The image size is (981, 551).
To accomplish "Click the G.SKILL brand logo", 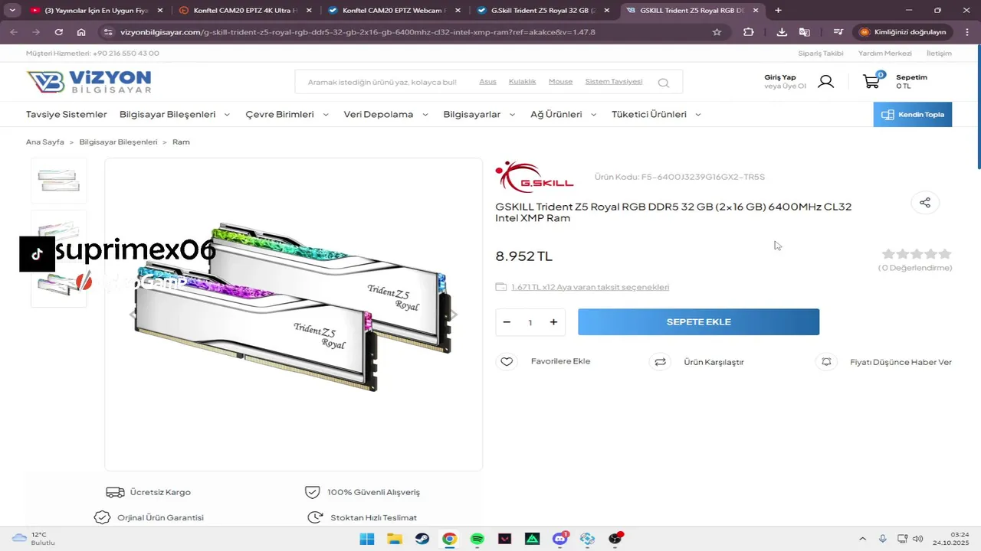I will tap(534, 177).
